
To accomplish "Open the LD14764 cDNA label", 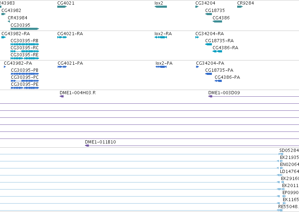I will click(x=290, y=172).
